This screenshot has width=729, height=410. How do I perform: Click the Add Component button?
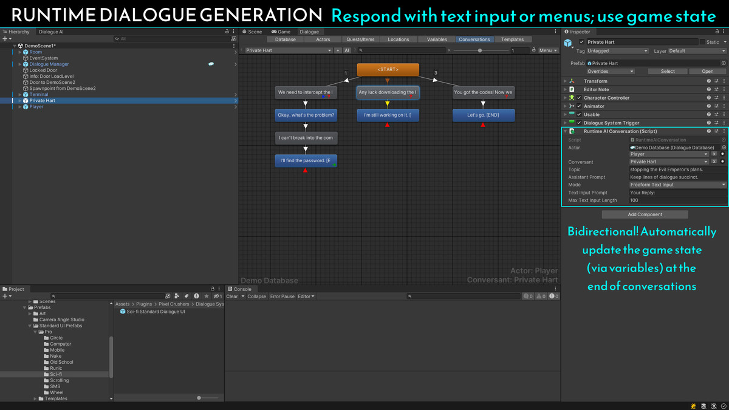(645, 214)
